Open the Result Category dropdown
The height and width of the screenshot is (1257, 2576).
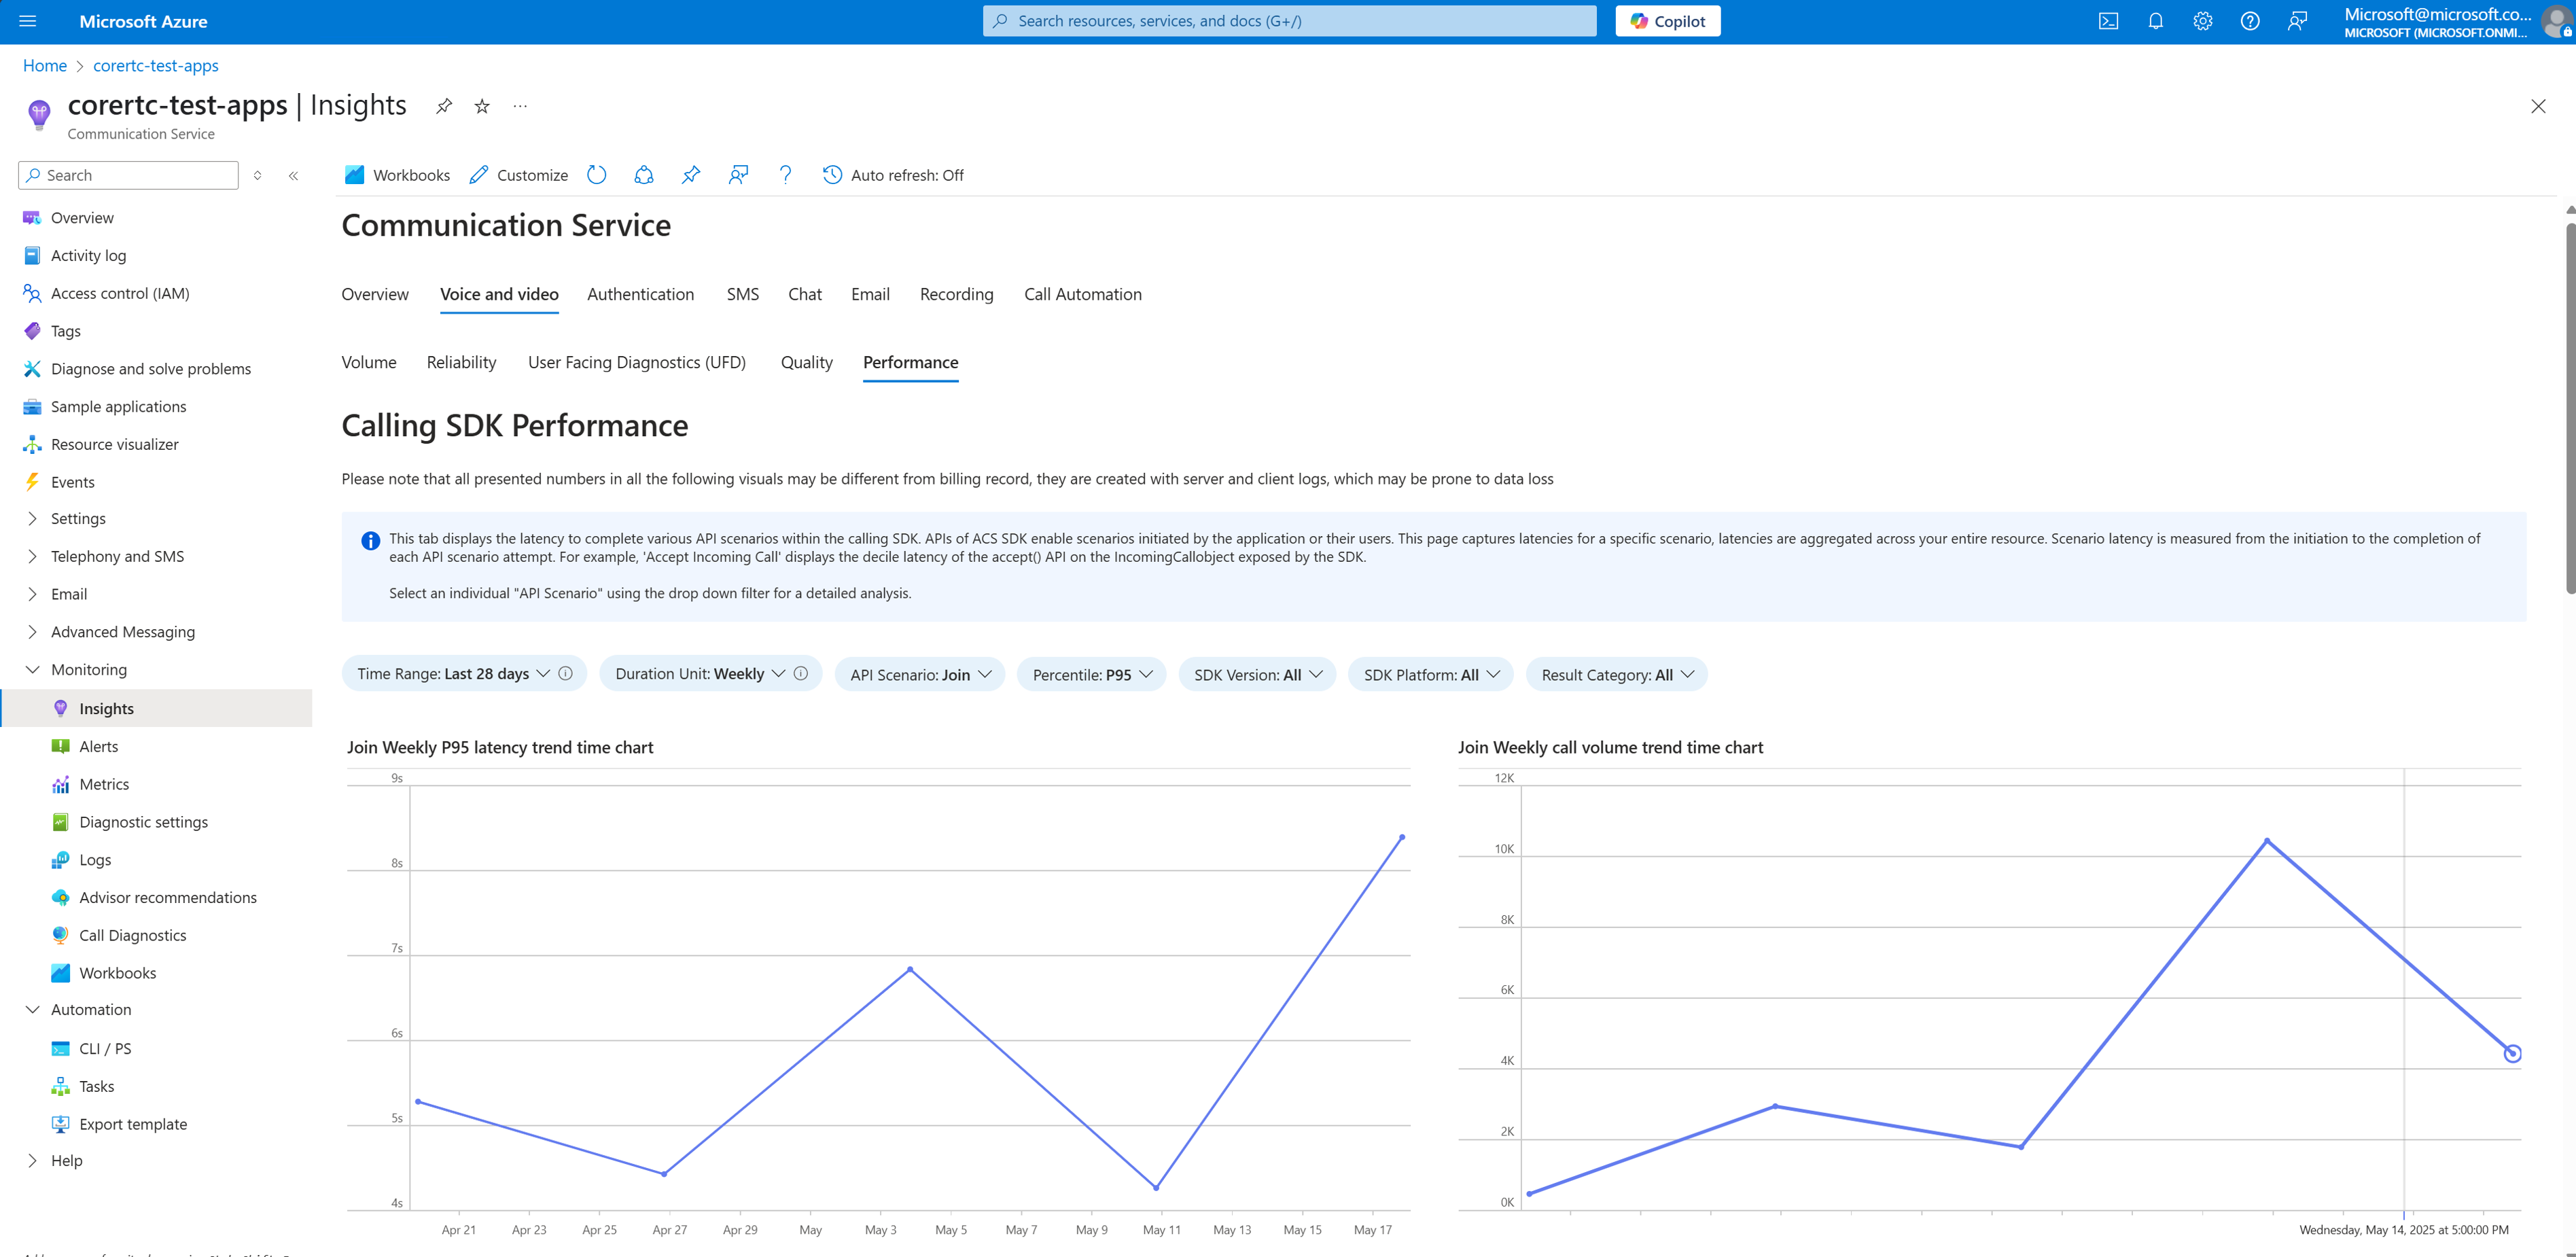[x=1616, y=675]
